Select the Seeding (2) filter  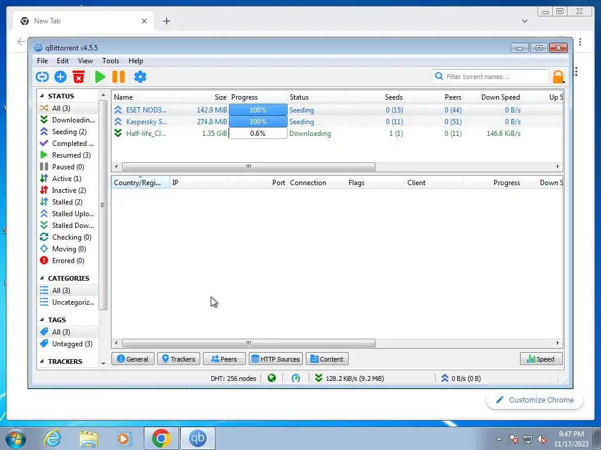pos(68,132)
